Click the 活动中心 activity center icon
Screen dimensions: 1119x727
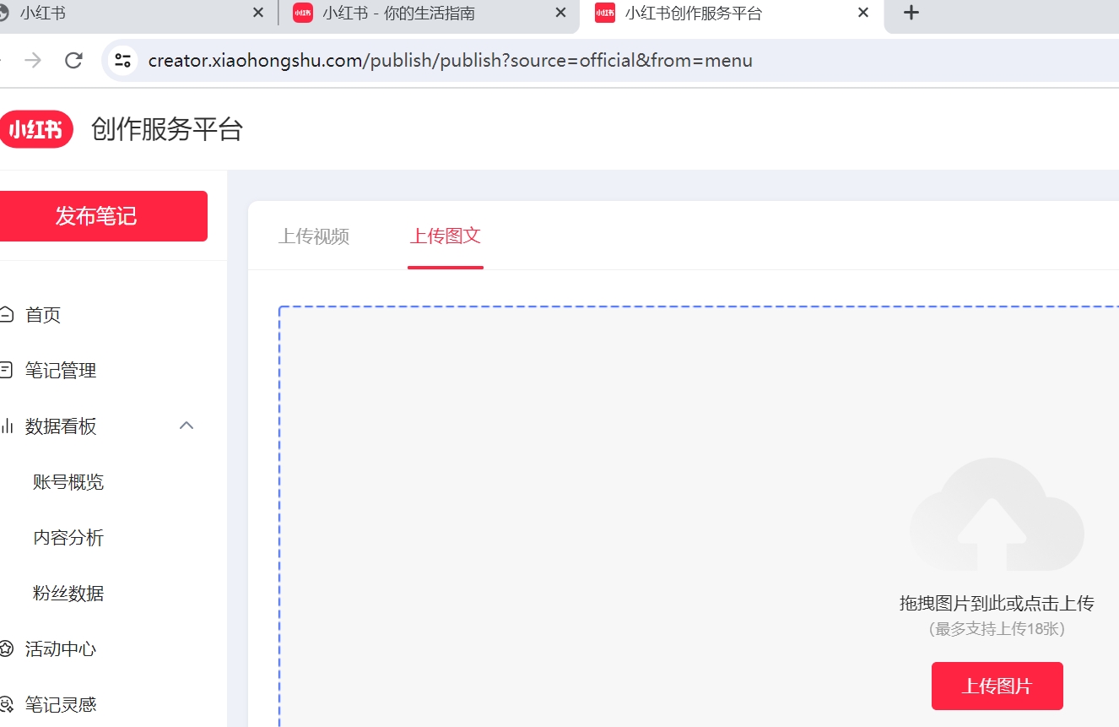(7, 648)
